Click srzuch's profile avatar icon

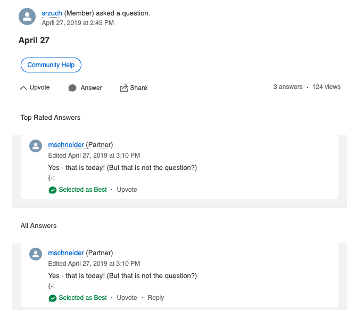[x=27, y=17]
